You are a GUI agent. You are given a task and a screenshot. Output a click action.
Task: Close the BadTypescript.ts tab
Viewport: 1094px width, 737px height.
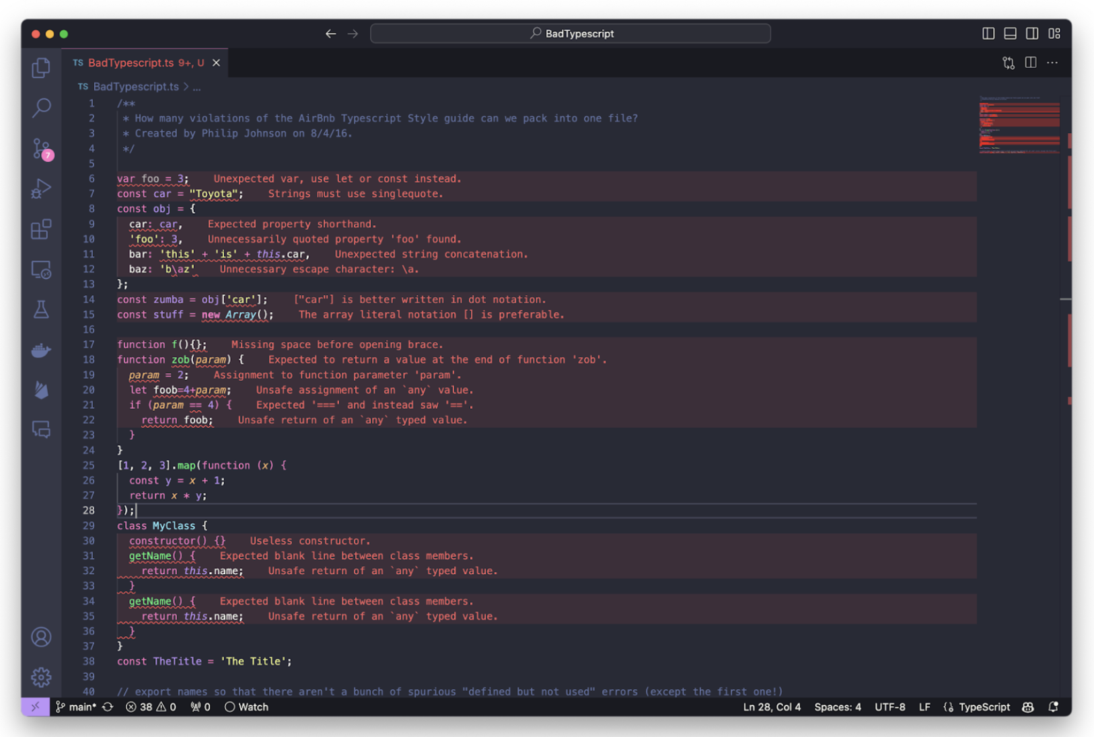click(x=216, y=63)
